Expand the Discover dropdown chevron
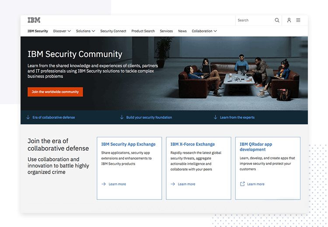Screen dimensions: 328x227 (x=69, y=31)
